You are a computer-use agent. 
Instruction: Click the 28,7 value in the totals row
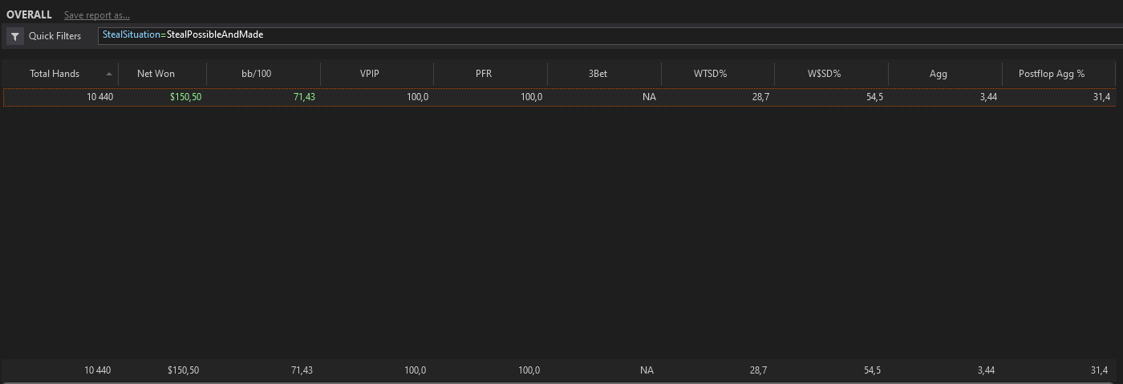(x=758, y=370)
